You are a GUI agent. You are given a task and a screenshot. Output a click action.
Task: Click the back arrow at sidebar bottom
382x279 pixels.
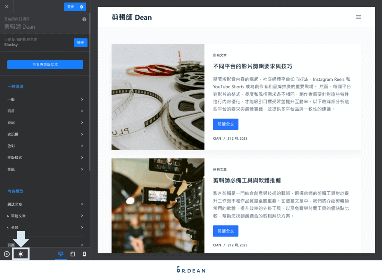pyautogui.click(x=6, y=254)
